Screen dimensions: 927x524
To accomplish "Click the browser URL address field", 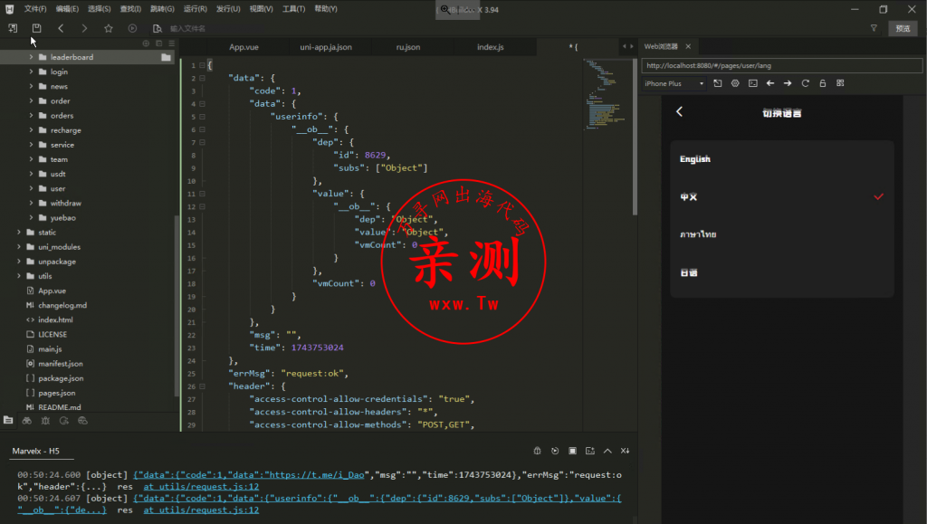I will [779, 65].
